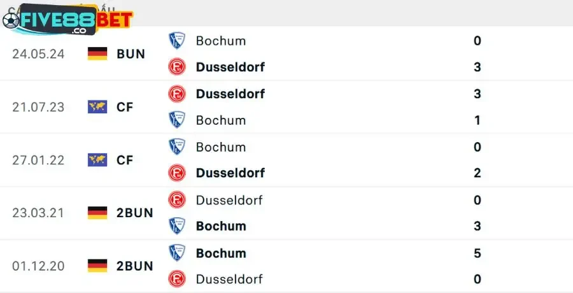Click Bochum crest in the 24.05.24 match
The image size is (573, 293).
[176, 41]
